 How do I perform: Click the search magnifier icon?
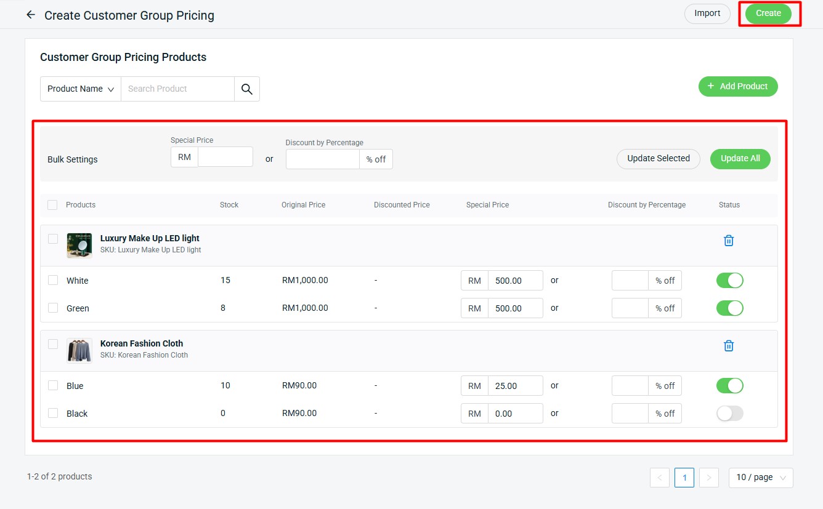pyautogui.click(x=246, y=89)
